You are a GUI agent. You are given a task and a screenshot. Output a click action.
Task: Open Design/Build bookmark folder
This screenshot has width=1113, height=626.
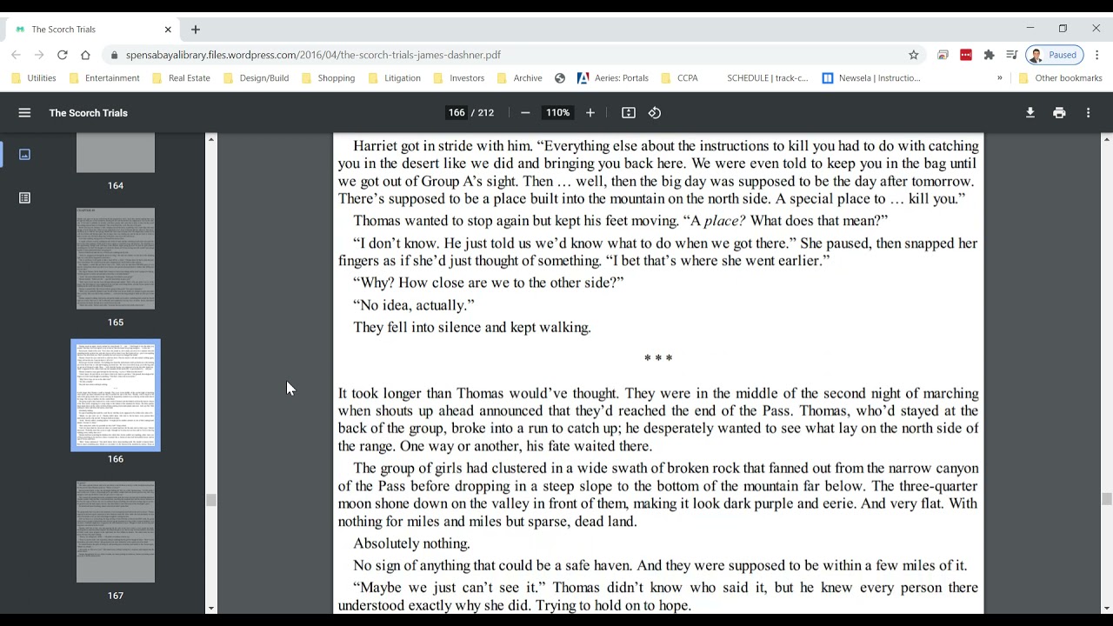click(x=257, y=78)
